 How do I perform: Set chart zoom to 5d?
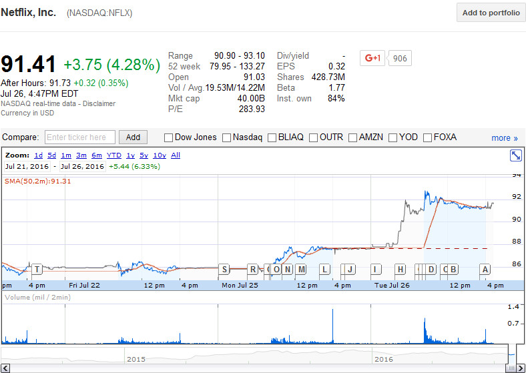(51, 155)
